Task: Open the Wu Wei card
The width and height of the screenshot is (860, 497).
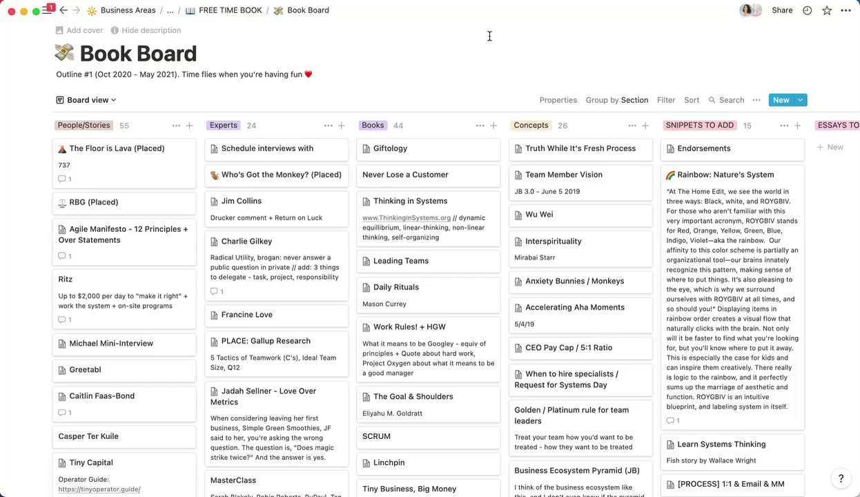Action: tap(580, 215)
